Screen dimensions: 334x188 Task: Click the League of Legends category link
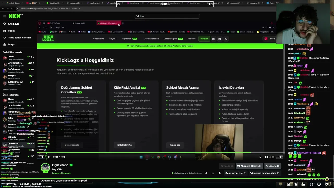click(61, 173)
